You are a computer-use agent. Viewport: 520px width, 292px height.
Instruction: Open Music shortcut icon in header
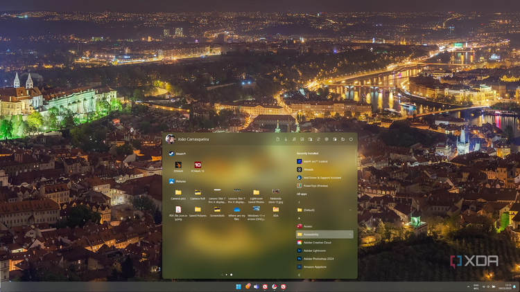point(294,139)
